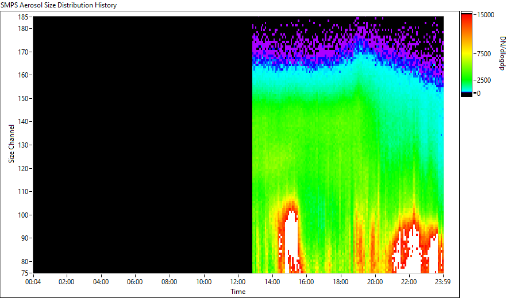Click the 22:00 time axis label

coord(409,282)
